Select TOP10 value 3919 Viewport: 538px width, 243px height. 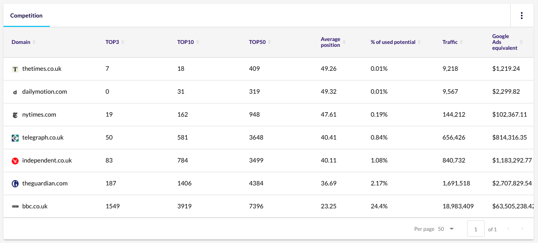184,206
